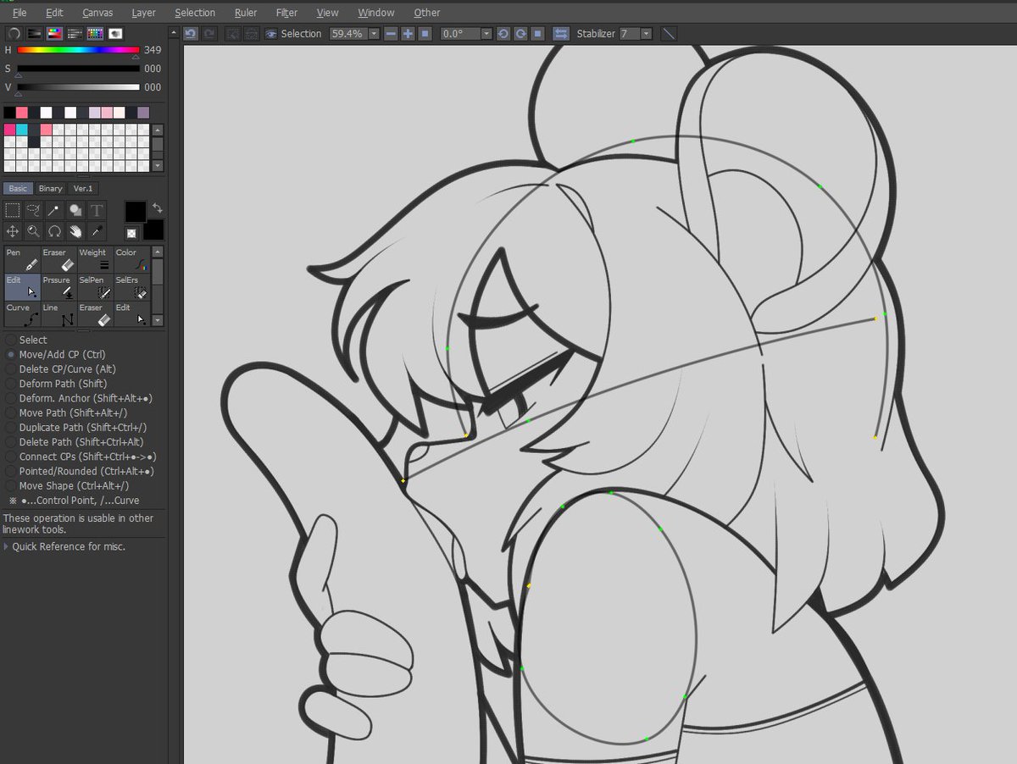Choose the Prssure linework tool
The width and height of the screenshot is (1017, 764).
58,287
